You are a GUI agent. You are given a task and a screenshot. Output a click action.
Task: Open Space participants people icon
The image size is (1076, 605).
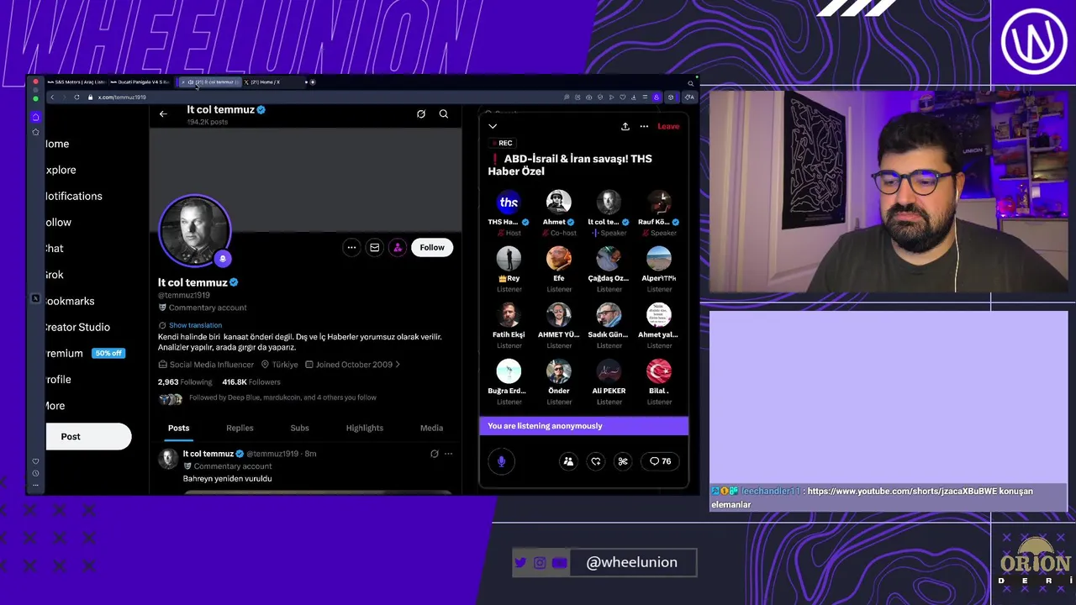tap(568, 461)
